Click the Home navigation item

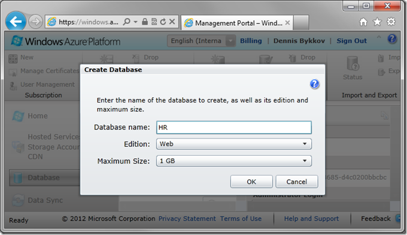pos(38,116)
